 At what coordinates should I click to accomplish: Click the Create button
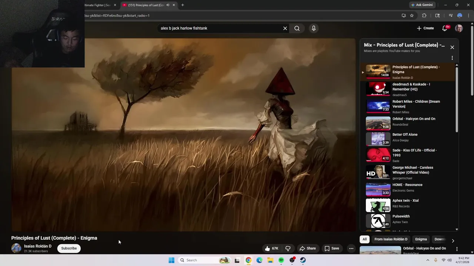[425, 28]
